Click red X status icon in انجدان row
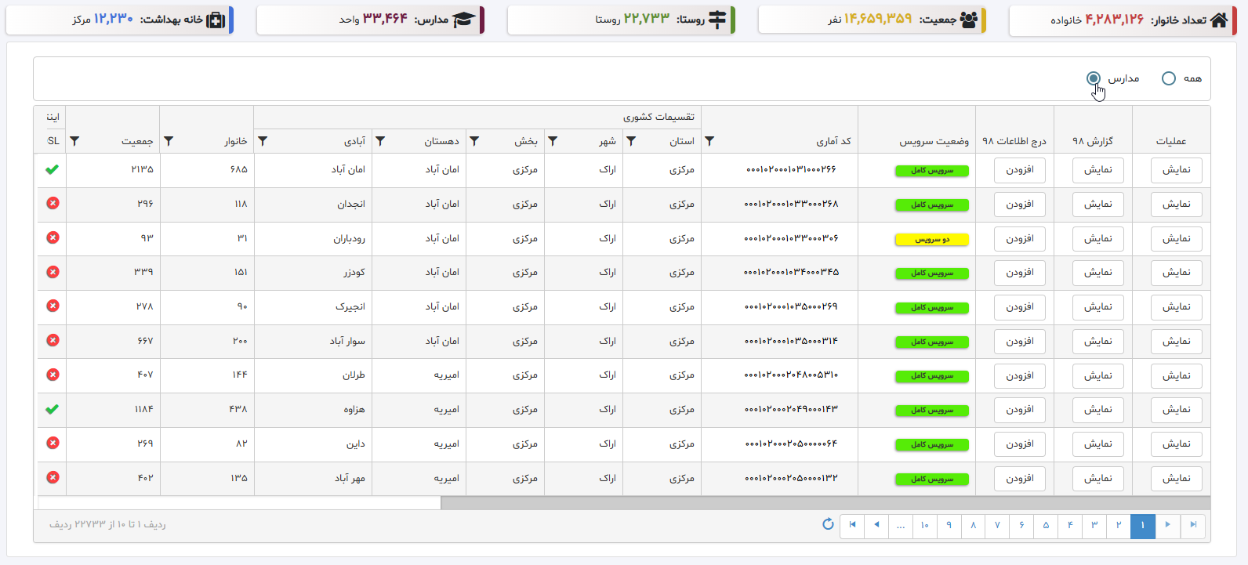Image resolution: width=1248 pixels, height=565 pixels. (53, 204)
